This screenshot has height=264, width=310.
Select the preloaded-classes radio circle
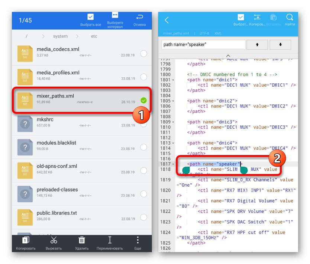click(x=143, y=194)
